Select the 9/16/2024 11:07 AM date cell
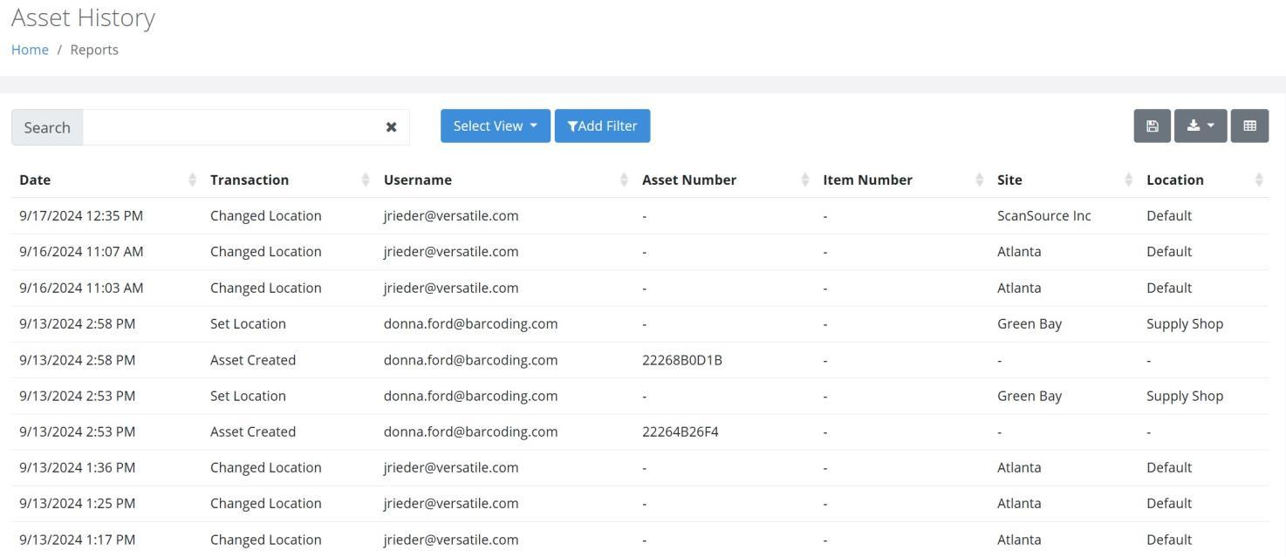Image resolution: width=1286 pixels, height=557 pixels. pyautogui.click(x=81, y=251)
